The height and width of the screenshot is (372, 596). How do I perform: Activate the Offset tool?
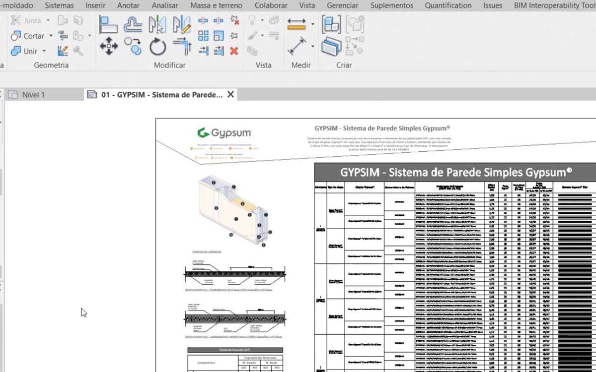pos(133,24)
